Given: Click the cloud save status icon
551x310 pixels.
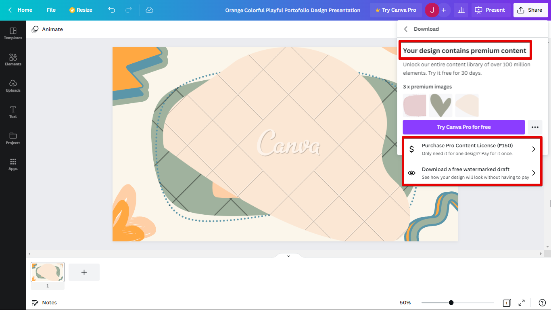Looking at the screenshot, I should tap(149, 10).
